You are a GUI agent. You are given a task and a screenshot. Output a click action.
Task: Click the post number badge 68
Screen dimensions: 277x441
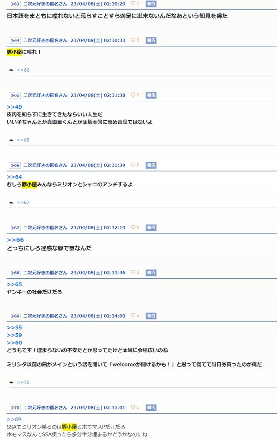[15, 273]
